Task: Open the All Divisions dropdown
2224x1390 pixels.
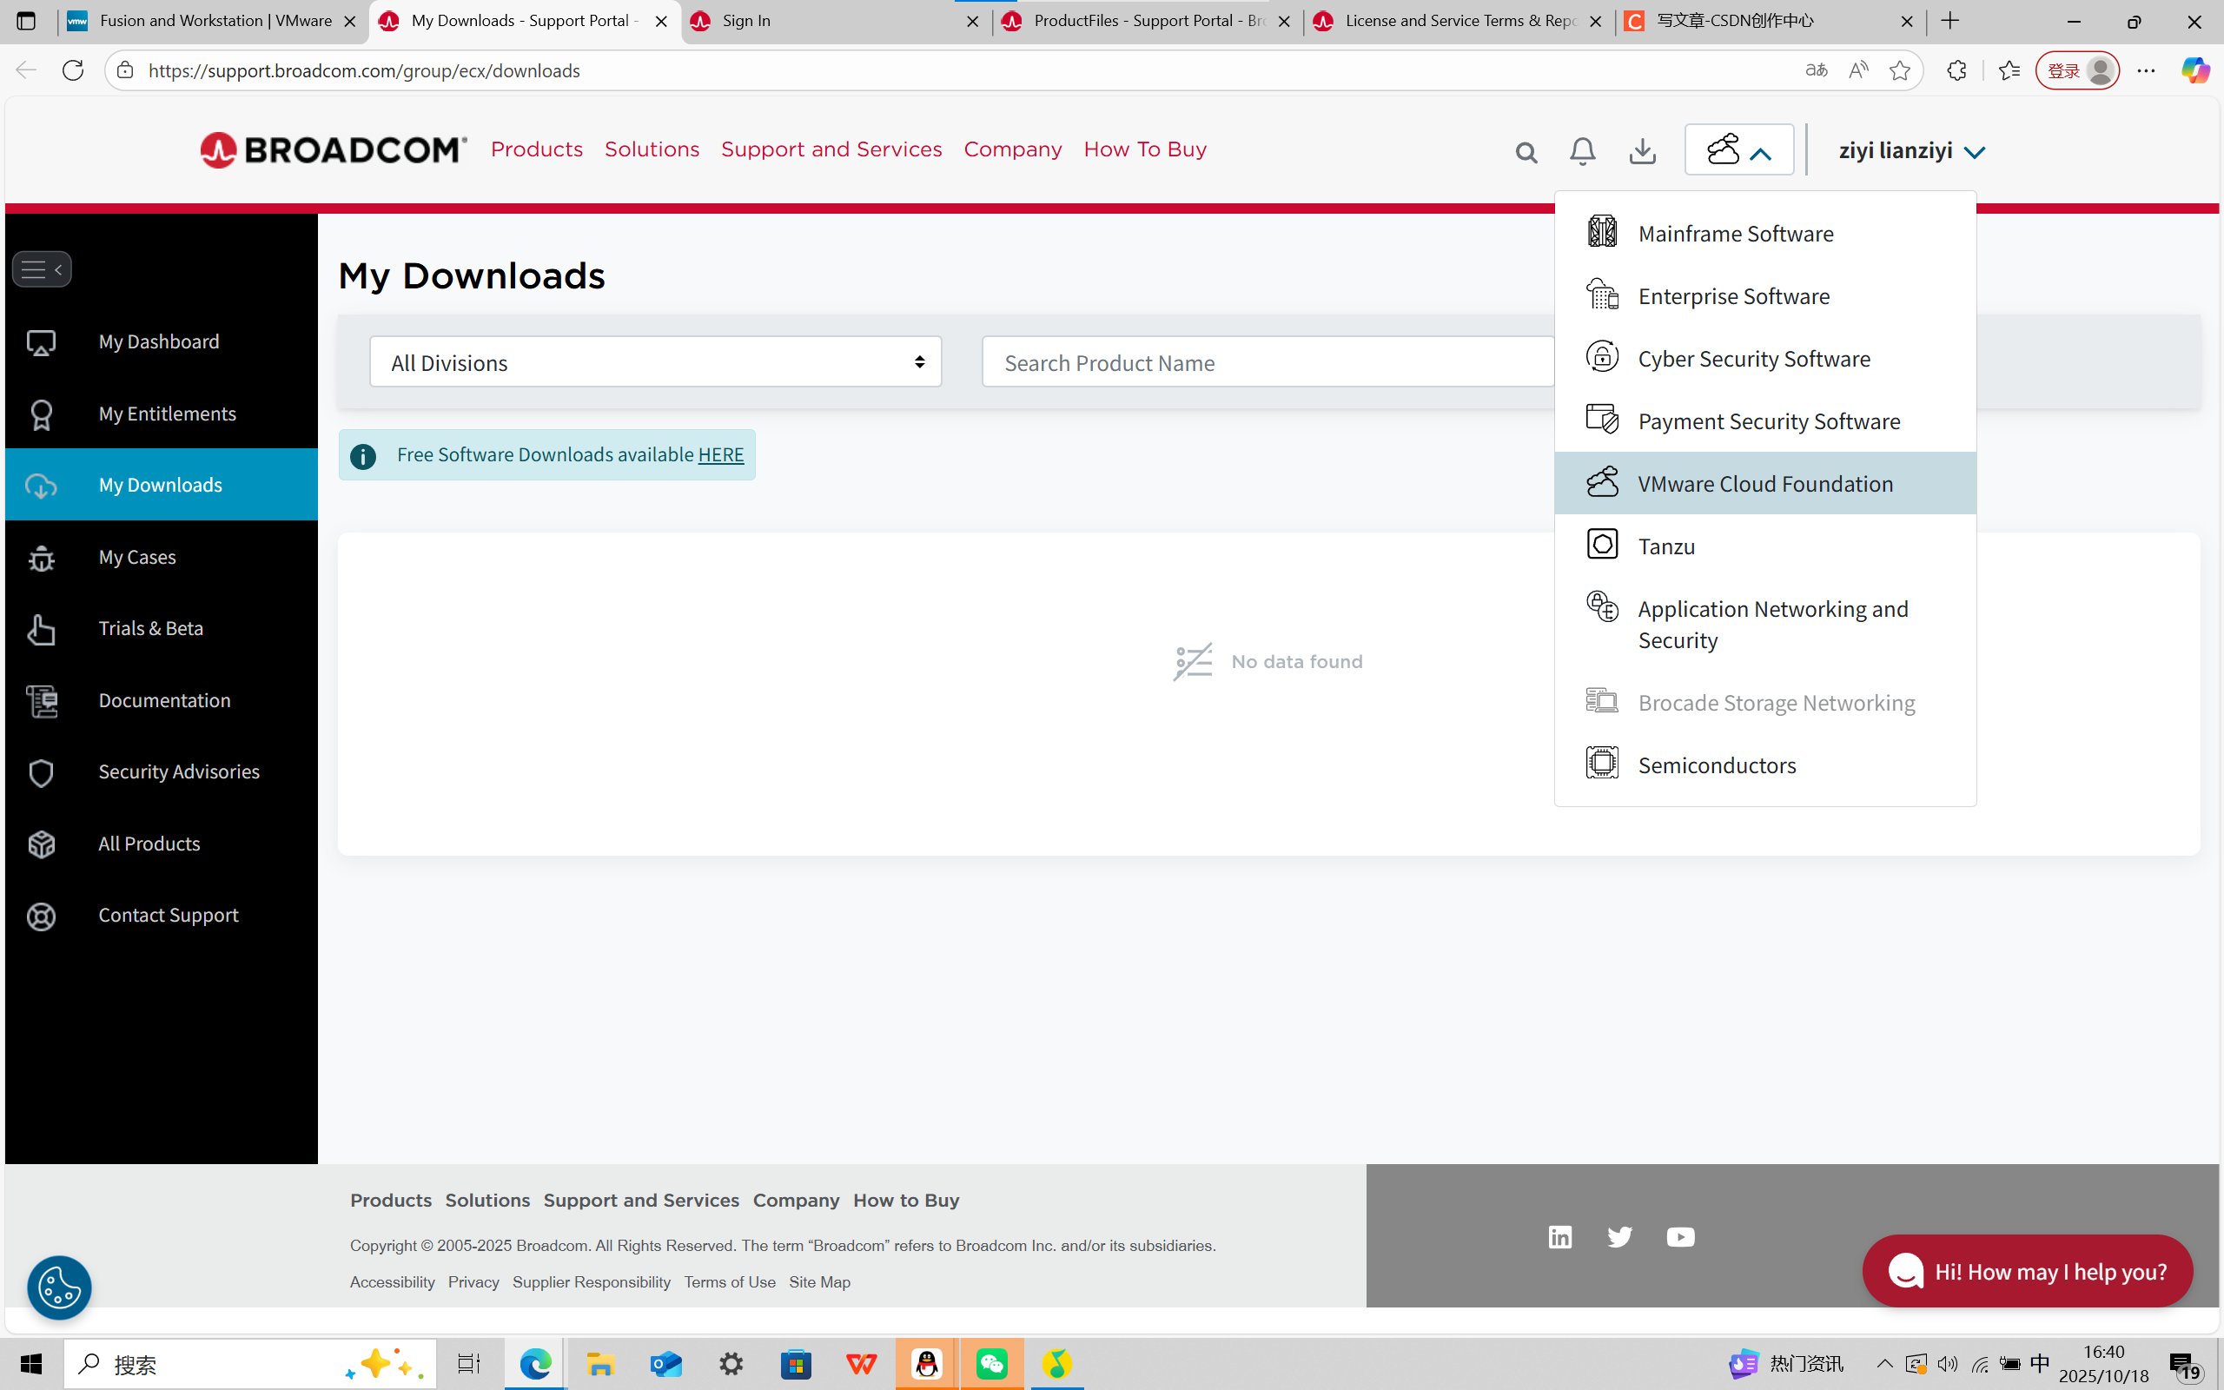Action: [654, 361]
